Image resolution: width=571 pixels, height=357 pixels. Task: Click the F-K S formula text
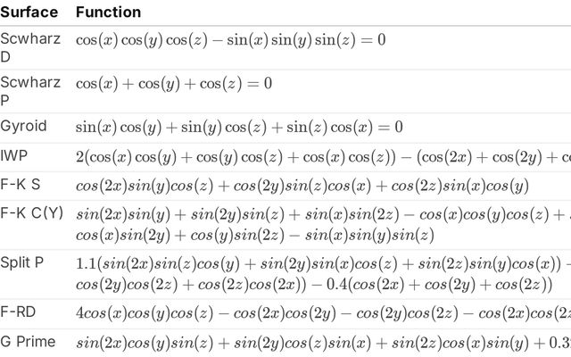point(302,186)
